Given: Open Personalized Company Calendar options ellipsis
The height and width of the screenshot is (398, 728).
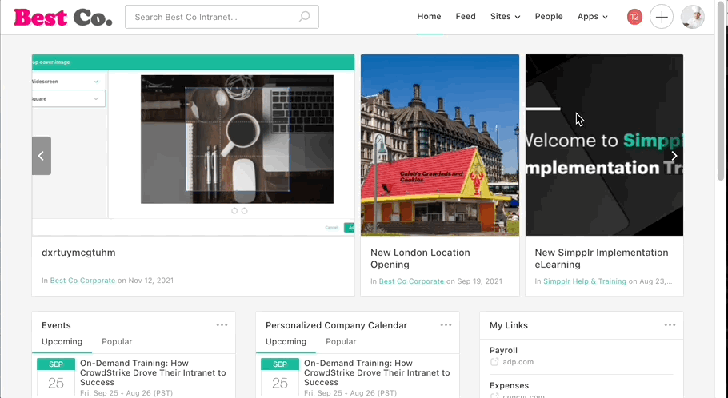Looking at the screenshot, I should pyautogui.click(x=446, y=325).
